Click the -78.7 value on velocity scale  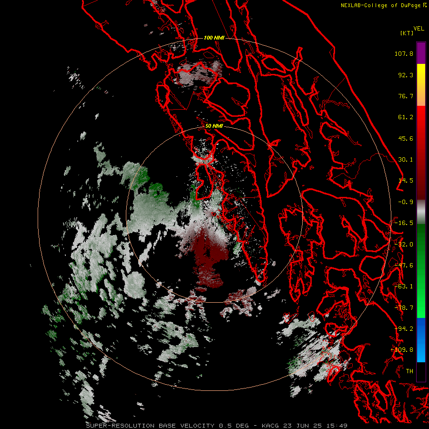404,308
